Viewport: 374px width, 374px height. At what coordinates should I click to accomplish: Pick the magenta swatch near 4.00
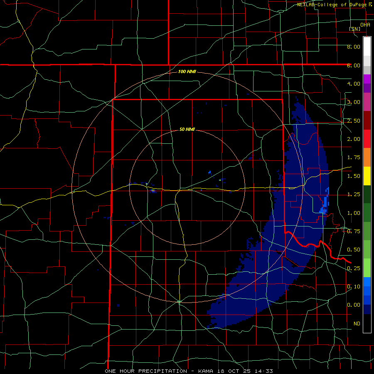(x=367, y=79)
